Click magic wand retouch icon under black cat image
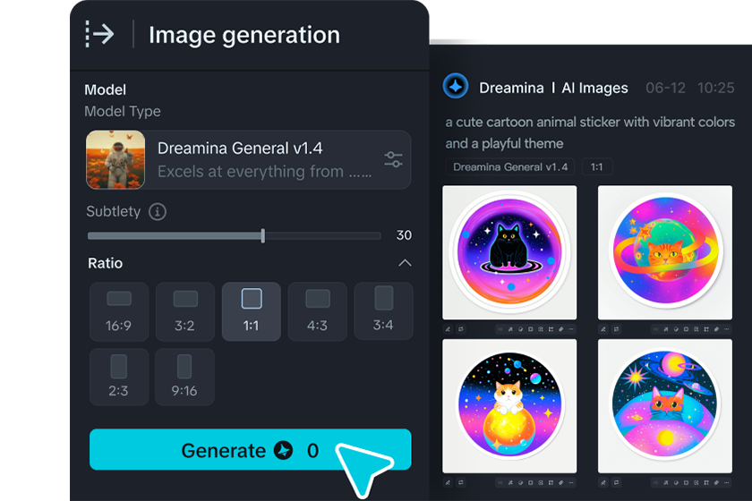 [510, 329]
